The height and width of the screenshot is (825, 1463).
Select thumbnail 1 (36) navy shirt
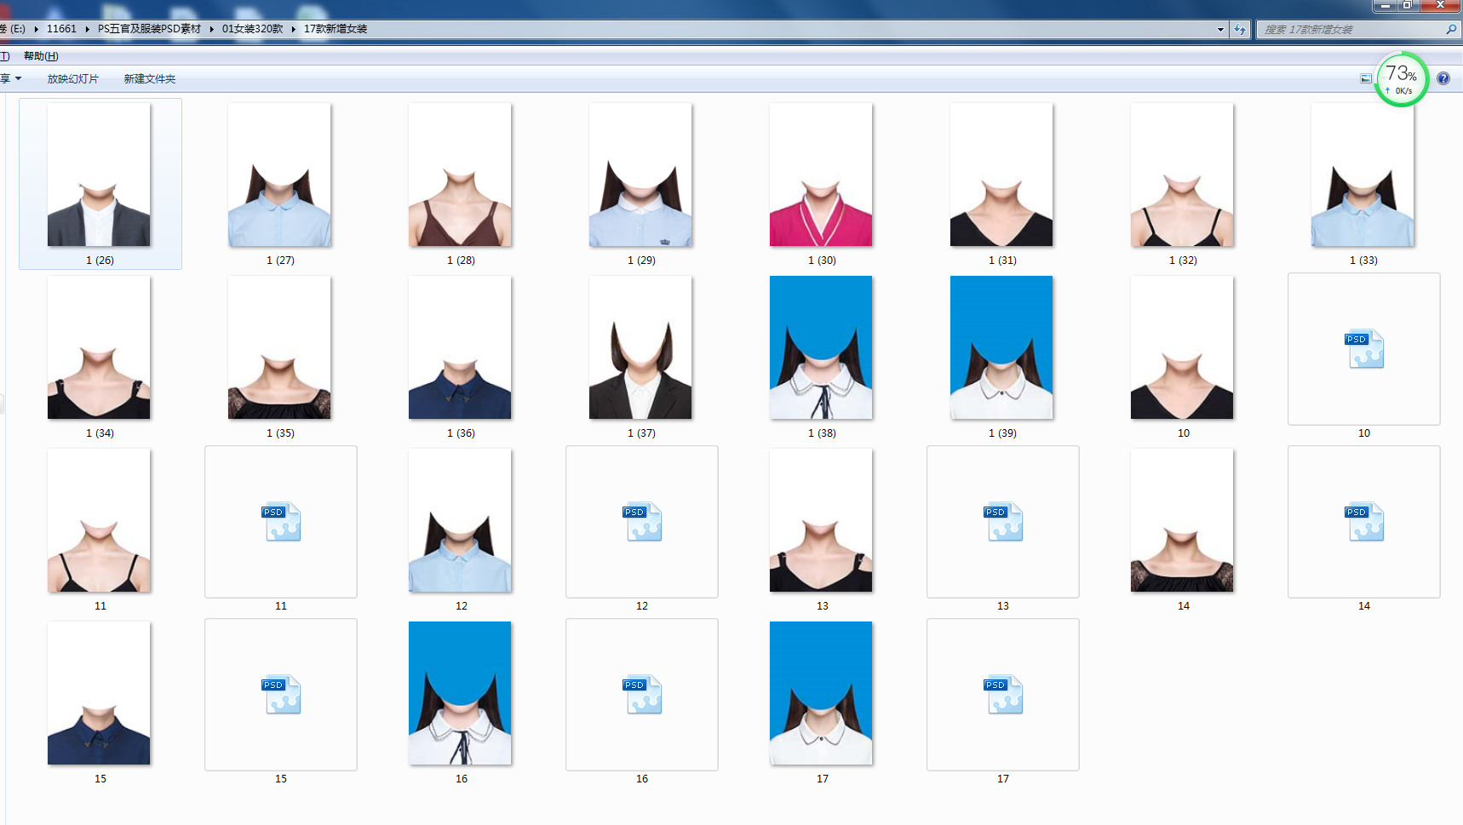(x=460, y=347)
